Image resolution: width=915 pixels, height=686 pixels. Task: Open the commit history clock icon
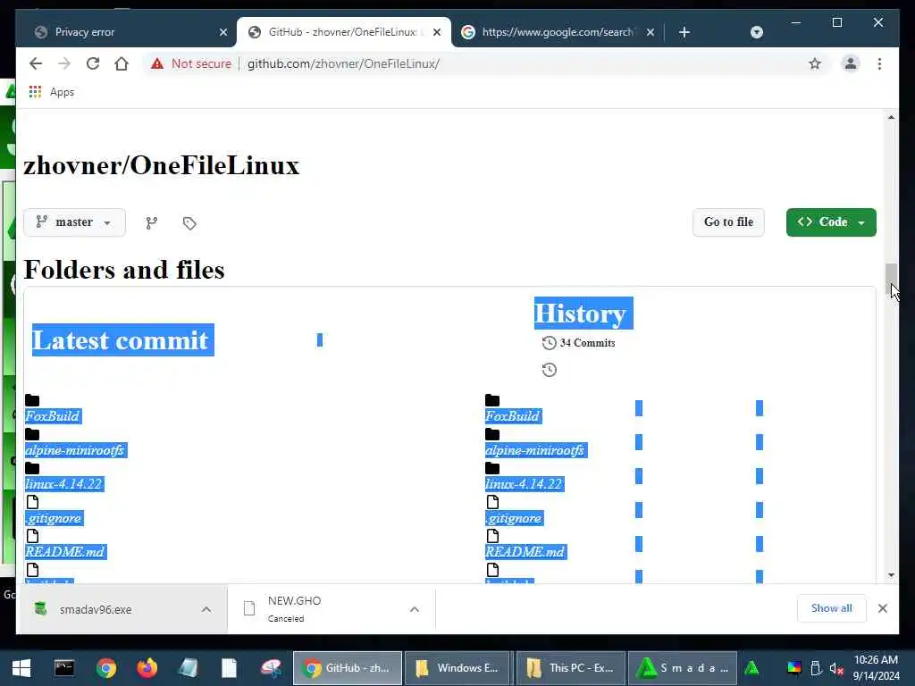coord(550,370)
